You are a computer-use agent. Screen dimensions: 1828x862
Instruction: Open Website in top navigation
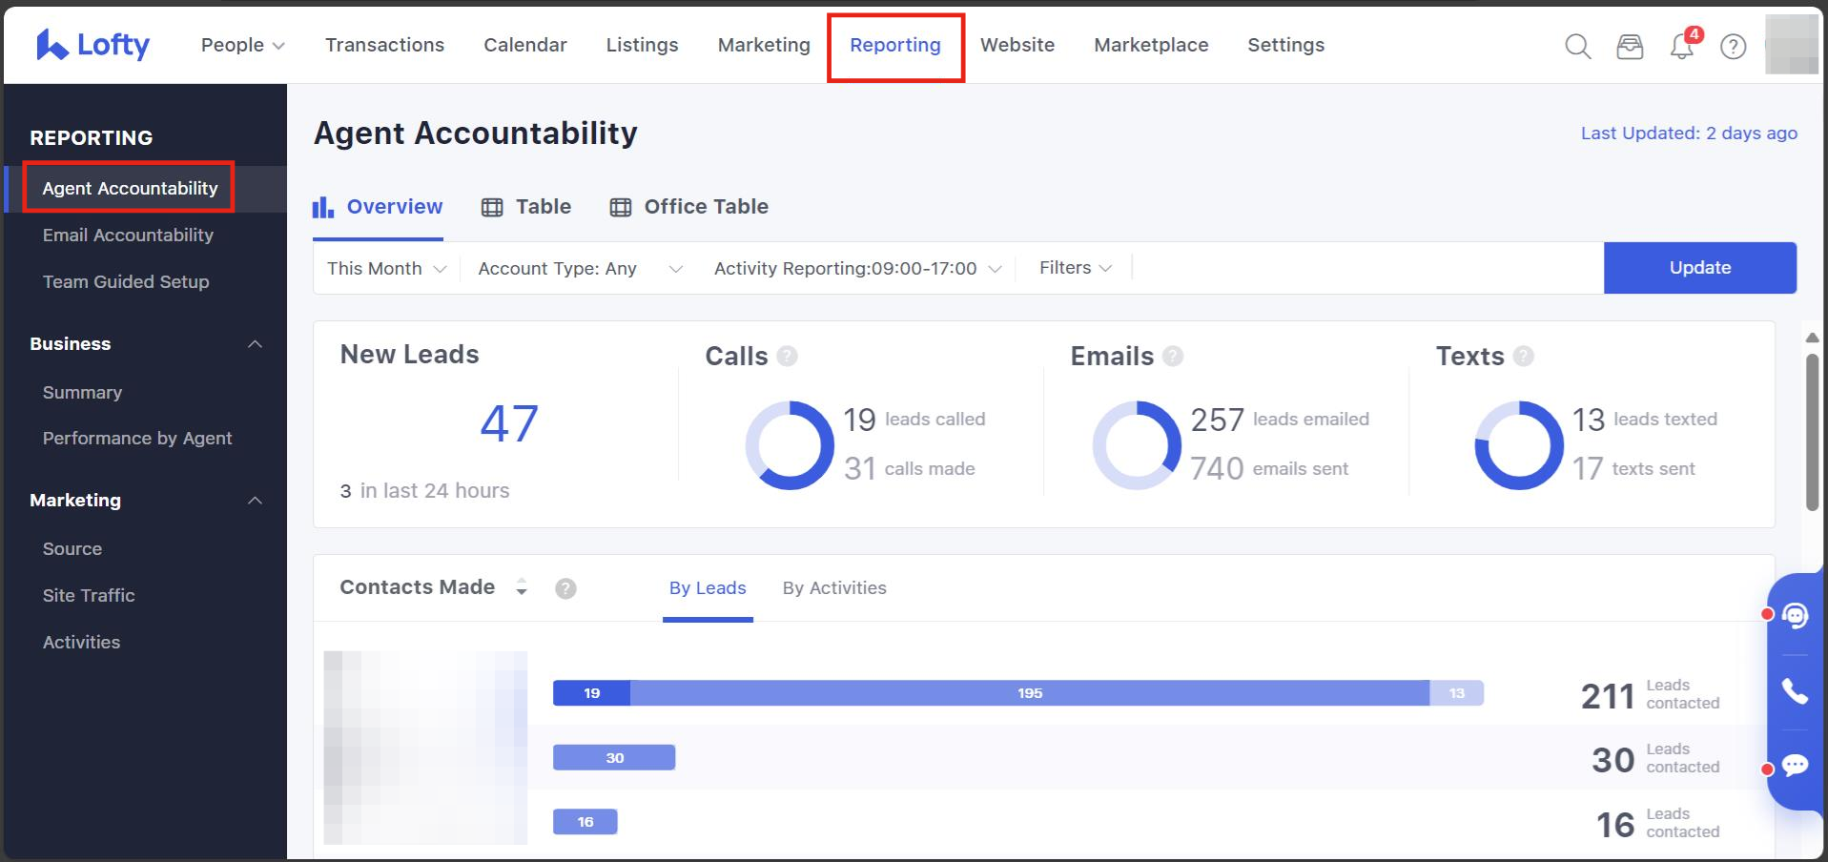1017,45
